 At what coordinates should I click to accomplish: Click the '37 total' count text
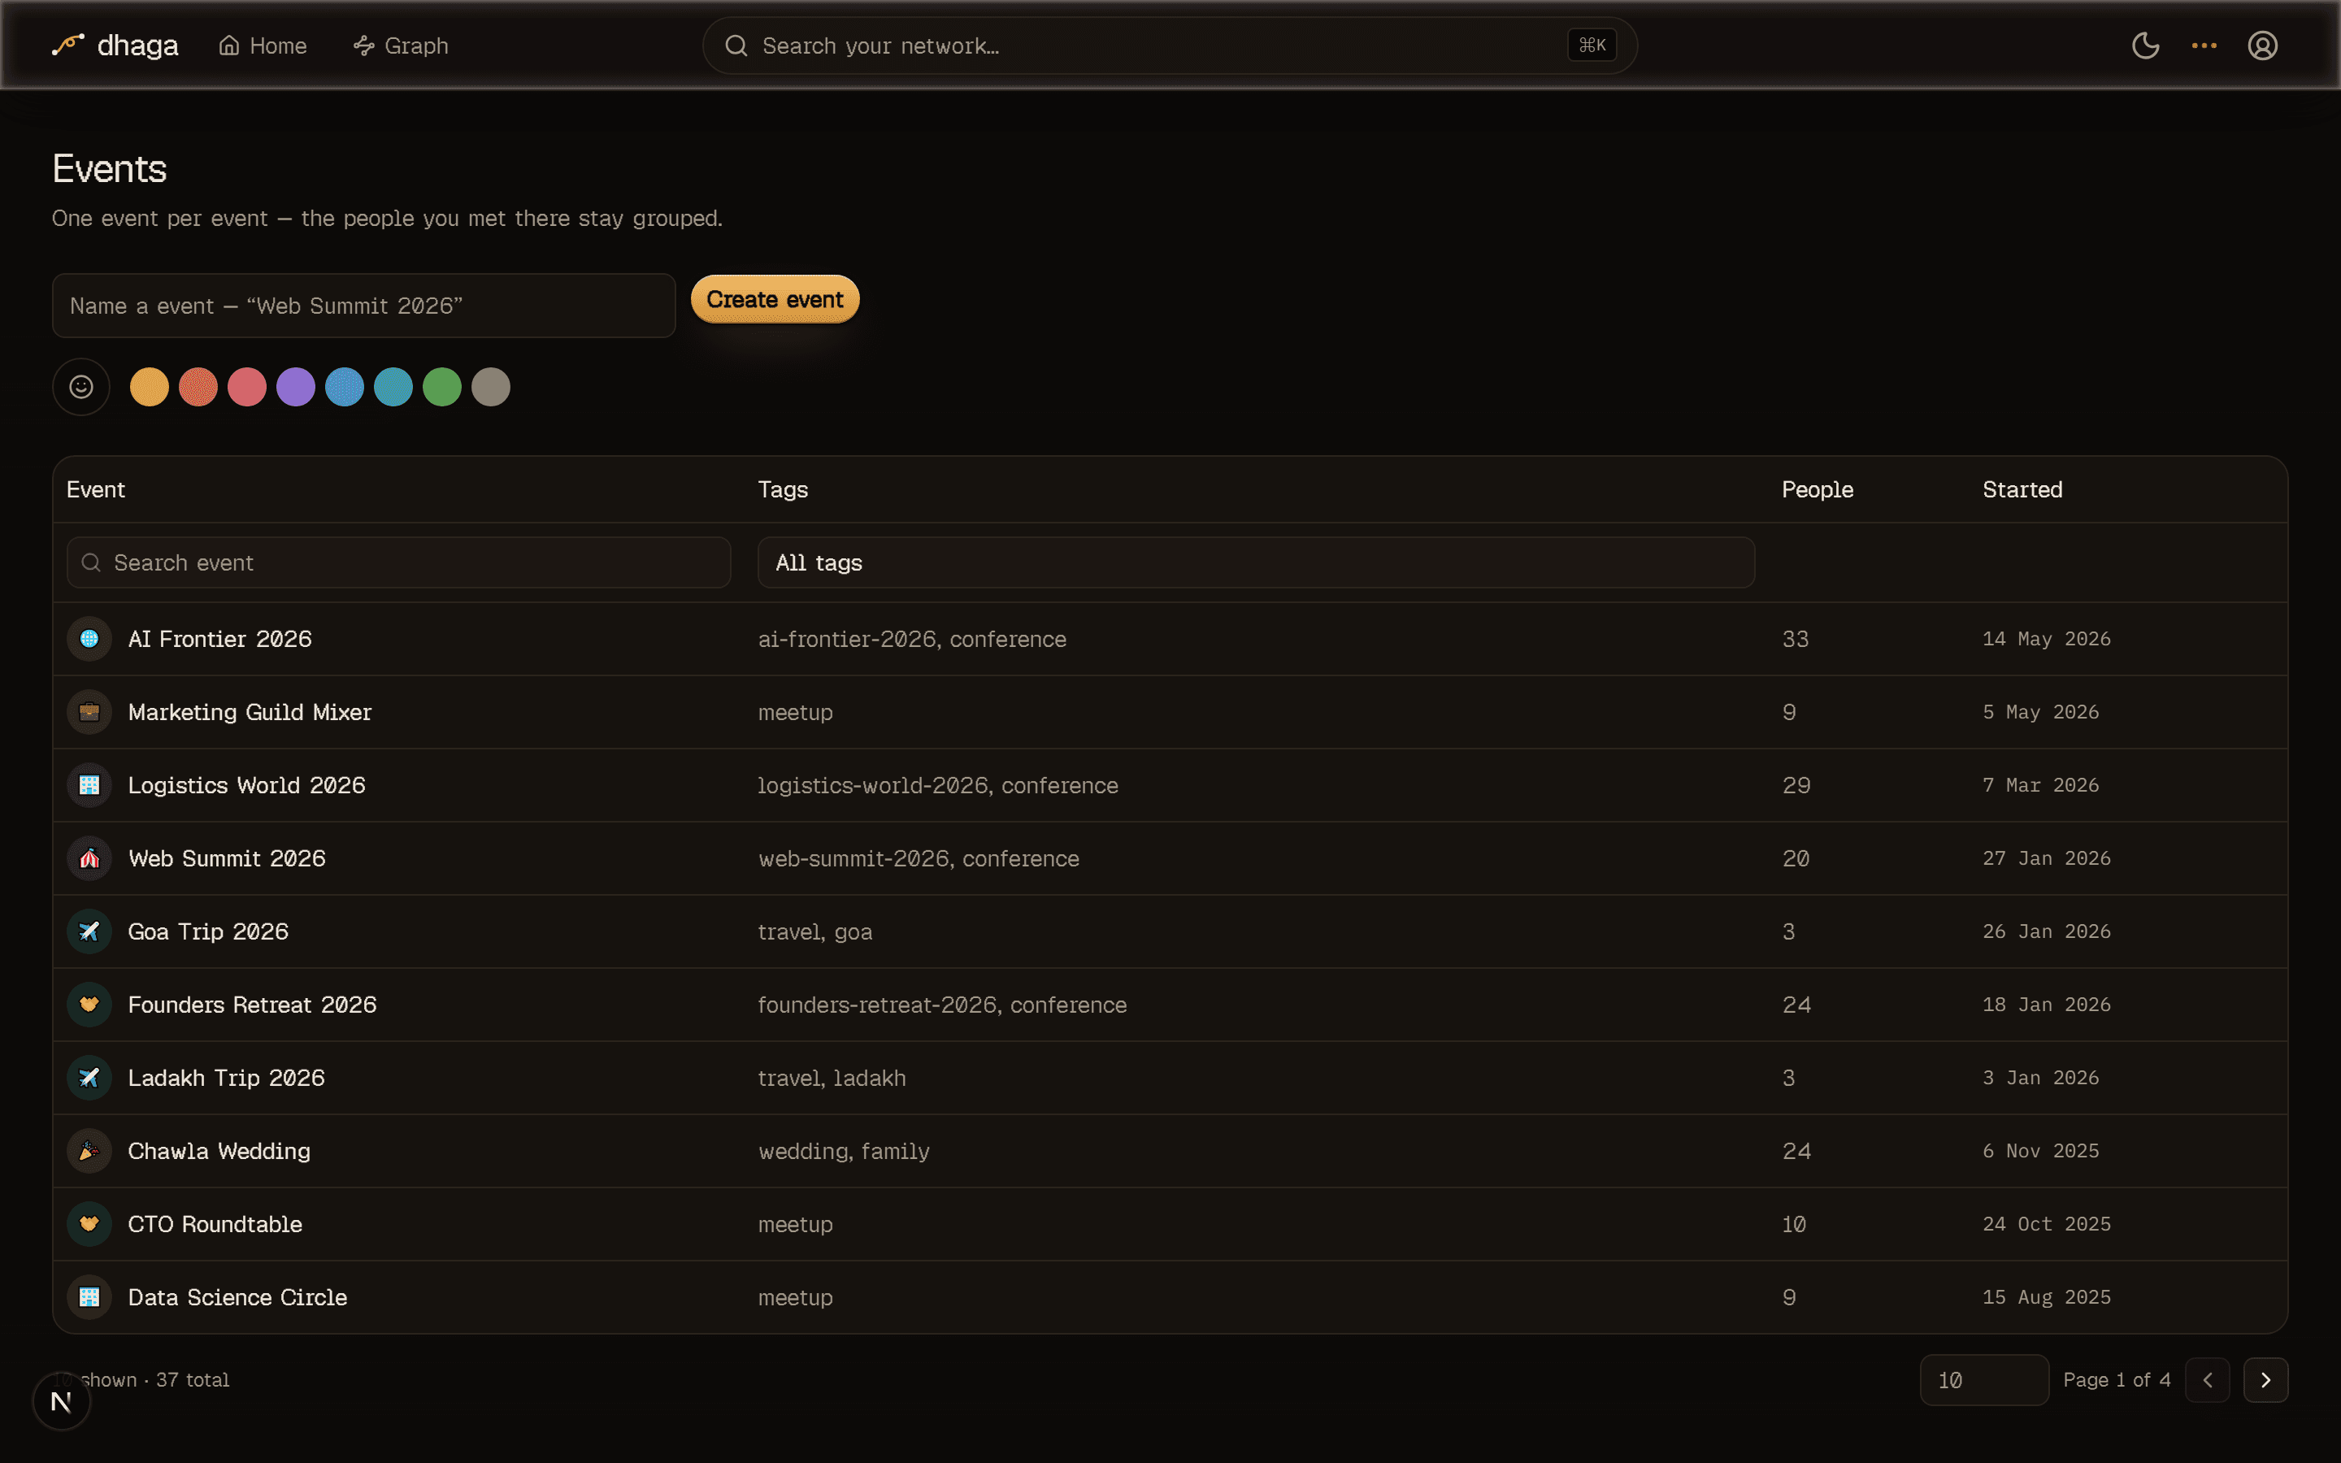coord(193,1380)
